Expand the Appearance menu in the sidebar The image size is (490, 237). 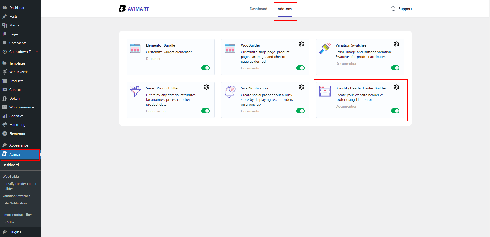(x=19, y=145)
